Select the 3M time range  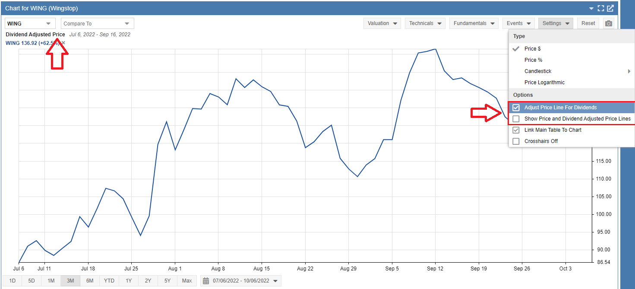tap(70, 281)
